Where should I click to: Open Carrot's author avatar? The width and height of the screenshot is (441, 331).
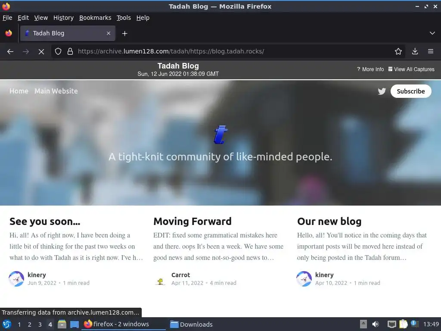click(x=160, y=279)
